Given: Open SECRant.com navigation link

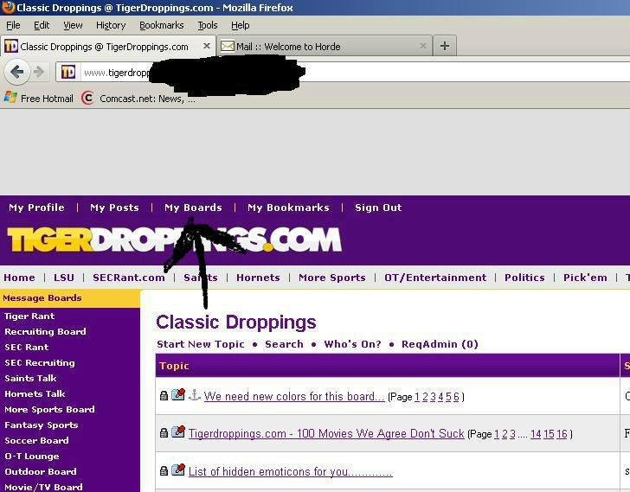Looking at the screenshot, I should pyautogui.click(x=129, y=278).
